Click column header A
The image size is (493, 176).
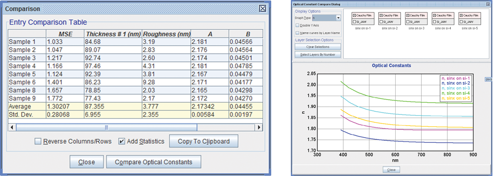point(209,34)
